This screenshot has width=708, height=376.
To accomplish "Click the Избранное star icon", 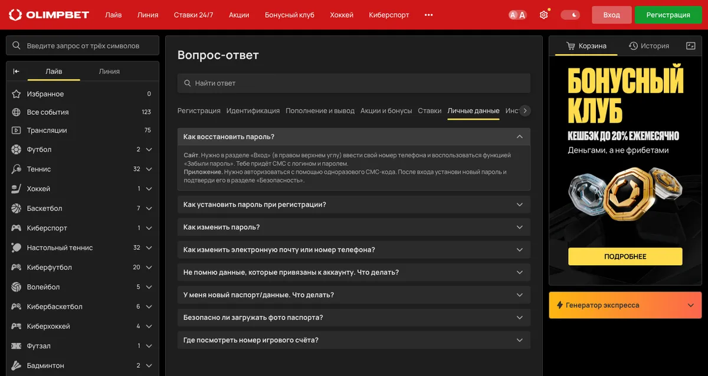I will tap(17, 94).
